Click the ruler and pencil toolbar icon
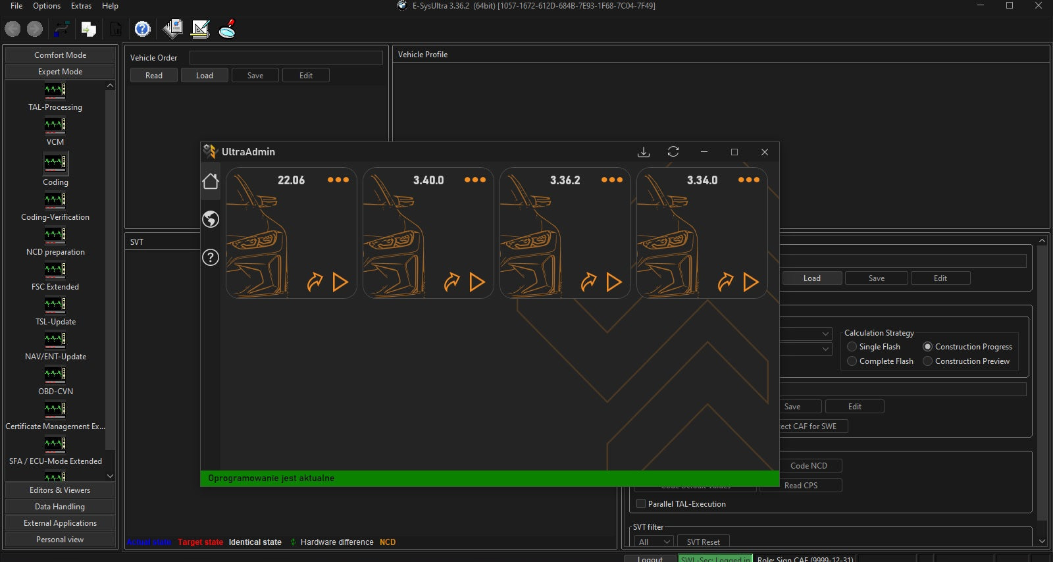Image resolution: width=1053 pixels, height=562 pixels. click(x=200, y=29)
